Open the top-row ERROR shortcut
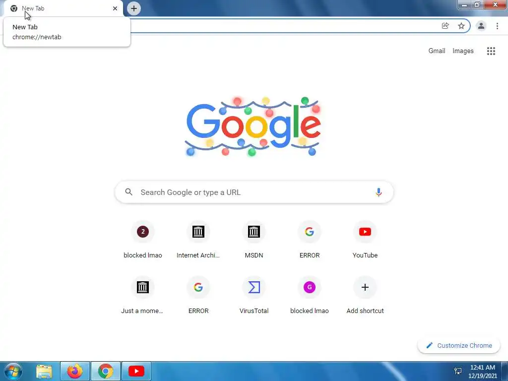The height and width of the screenshot is (381, 508). click(310, 240)
